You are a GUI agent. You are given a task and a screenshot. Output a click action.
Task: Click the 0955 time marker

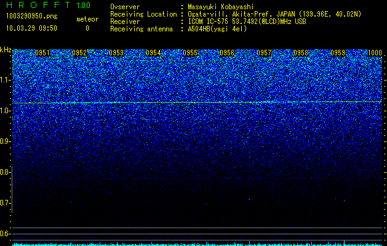click(x=190, y=53)
